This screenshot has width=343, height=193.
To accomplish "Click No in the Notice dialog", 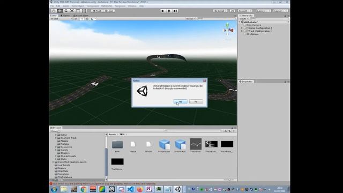I will [x=196, y=101].
